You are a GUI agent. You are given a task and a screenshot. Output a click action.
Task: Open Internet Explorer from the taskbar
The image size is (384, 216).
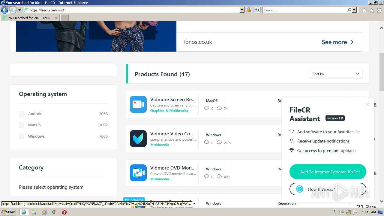click(23, 212)
